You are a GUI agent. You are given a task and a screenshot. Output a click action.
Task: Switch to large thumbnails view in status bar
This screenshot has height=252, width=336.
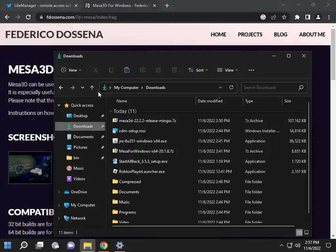[306, 232]
